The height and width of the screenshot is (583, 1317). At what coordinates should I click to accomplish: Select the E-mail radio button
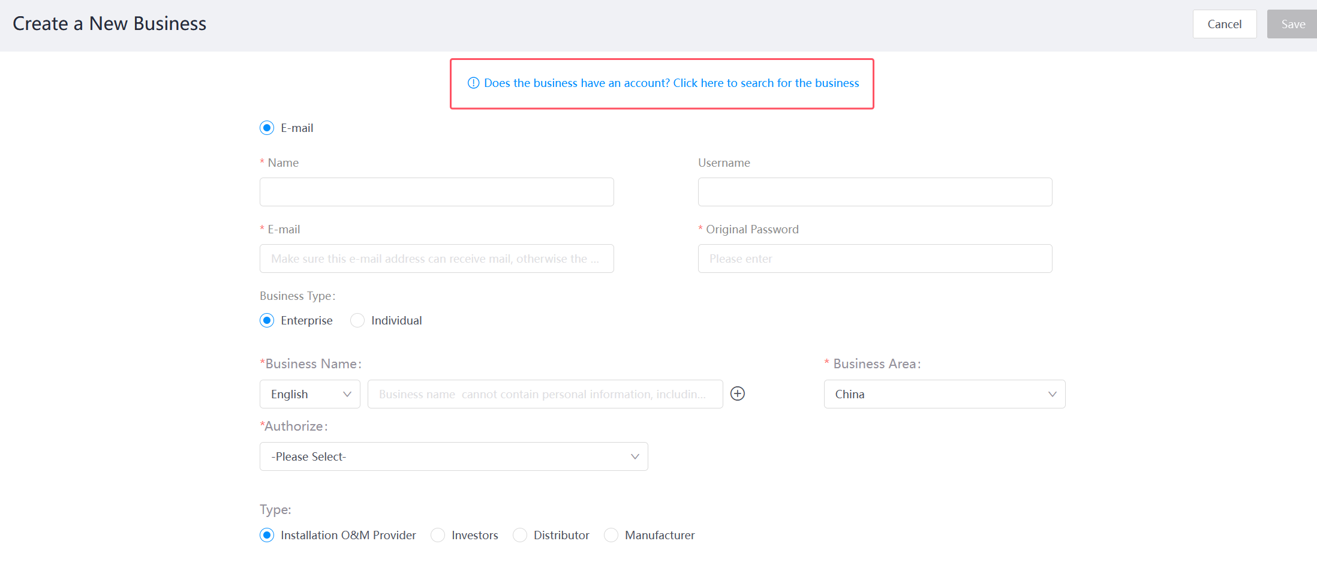point(267,128)
